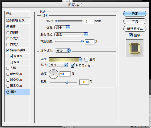This screenshot has width=151, height=128.
Task: Enable the 图案叠加 checkbox
Action: click(x=8, y=86)
